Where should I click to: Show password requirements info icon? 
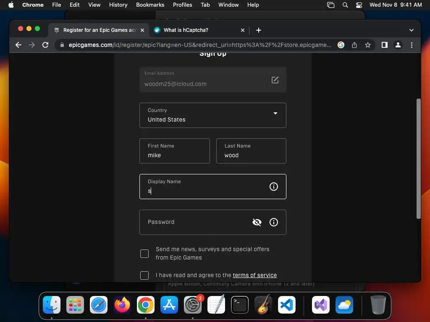pyautogui.click(x=274, y=222)
